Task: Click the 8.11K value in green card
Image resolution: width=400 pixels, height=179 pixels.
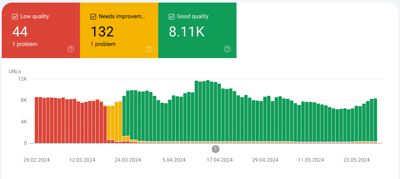Action: (x=186, y=32)
